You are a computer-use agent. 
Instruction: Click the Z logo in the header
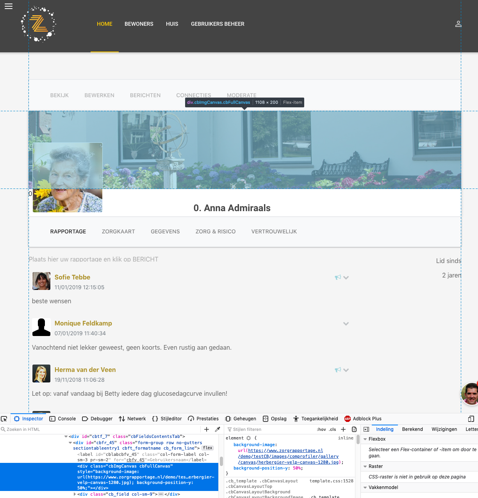pyautogui.click(x=39, y=24)
